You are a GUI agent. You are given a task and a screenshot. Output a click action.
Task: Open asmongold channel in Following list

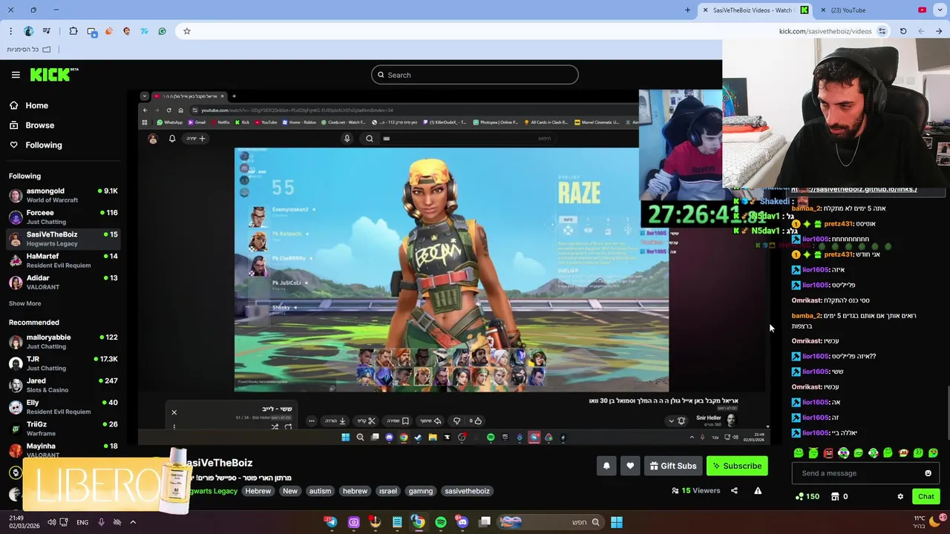(x=63, y=195)
